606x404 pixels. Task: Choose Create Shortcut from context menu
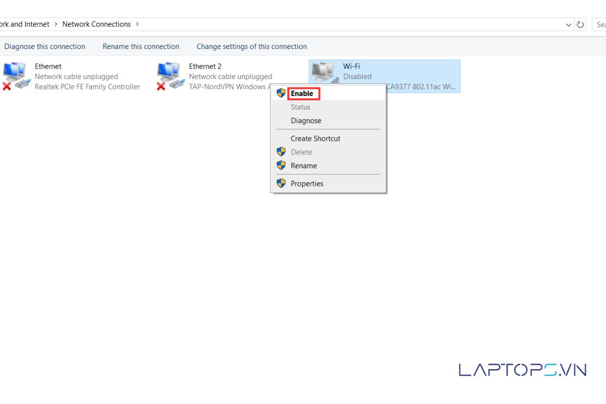[316, 138]
